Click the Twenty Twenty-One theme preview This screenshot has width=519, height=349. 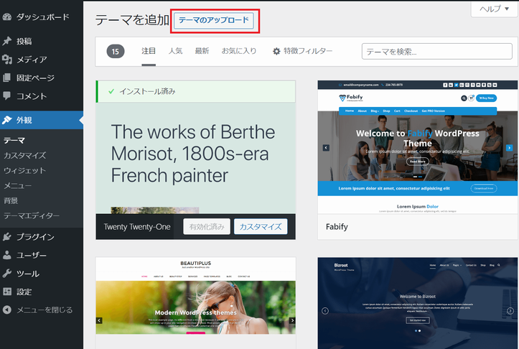tap(196, 158)
